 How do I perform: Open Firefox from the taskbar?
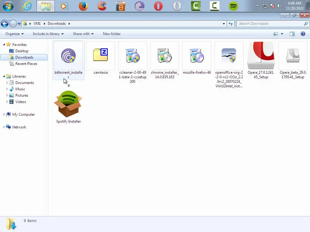tap(83, 6)
